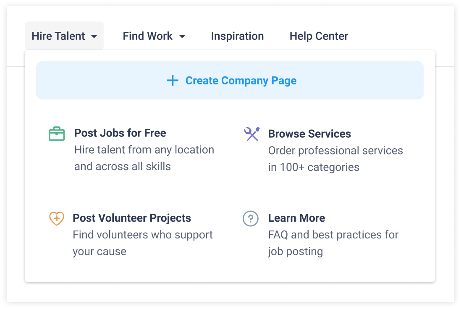Click 'Hire talent from any location' description

[x=144, y=149]
